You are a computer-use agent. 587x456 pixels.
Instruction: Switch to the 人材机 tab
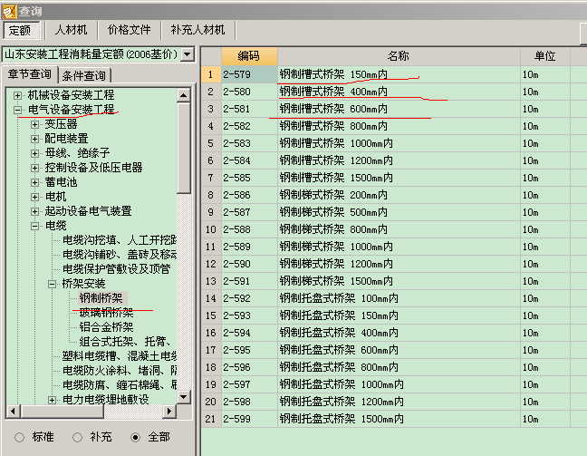point(72,30)
